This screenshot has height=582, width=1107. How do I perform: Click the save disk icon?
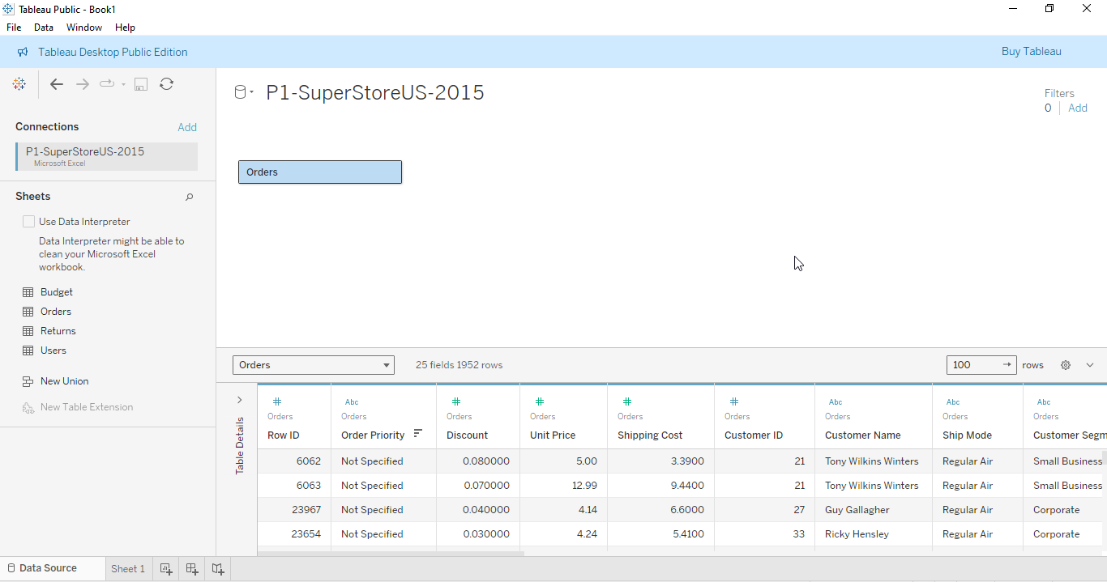[x=141, y=84]
